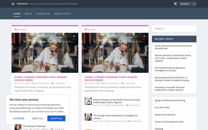Click Arts and Crafts category under Women Pioneers post
This screenshot has height=130, width=208.
click(117, 105)
